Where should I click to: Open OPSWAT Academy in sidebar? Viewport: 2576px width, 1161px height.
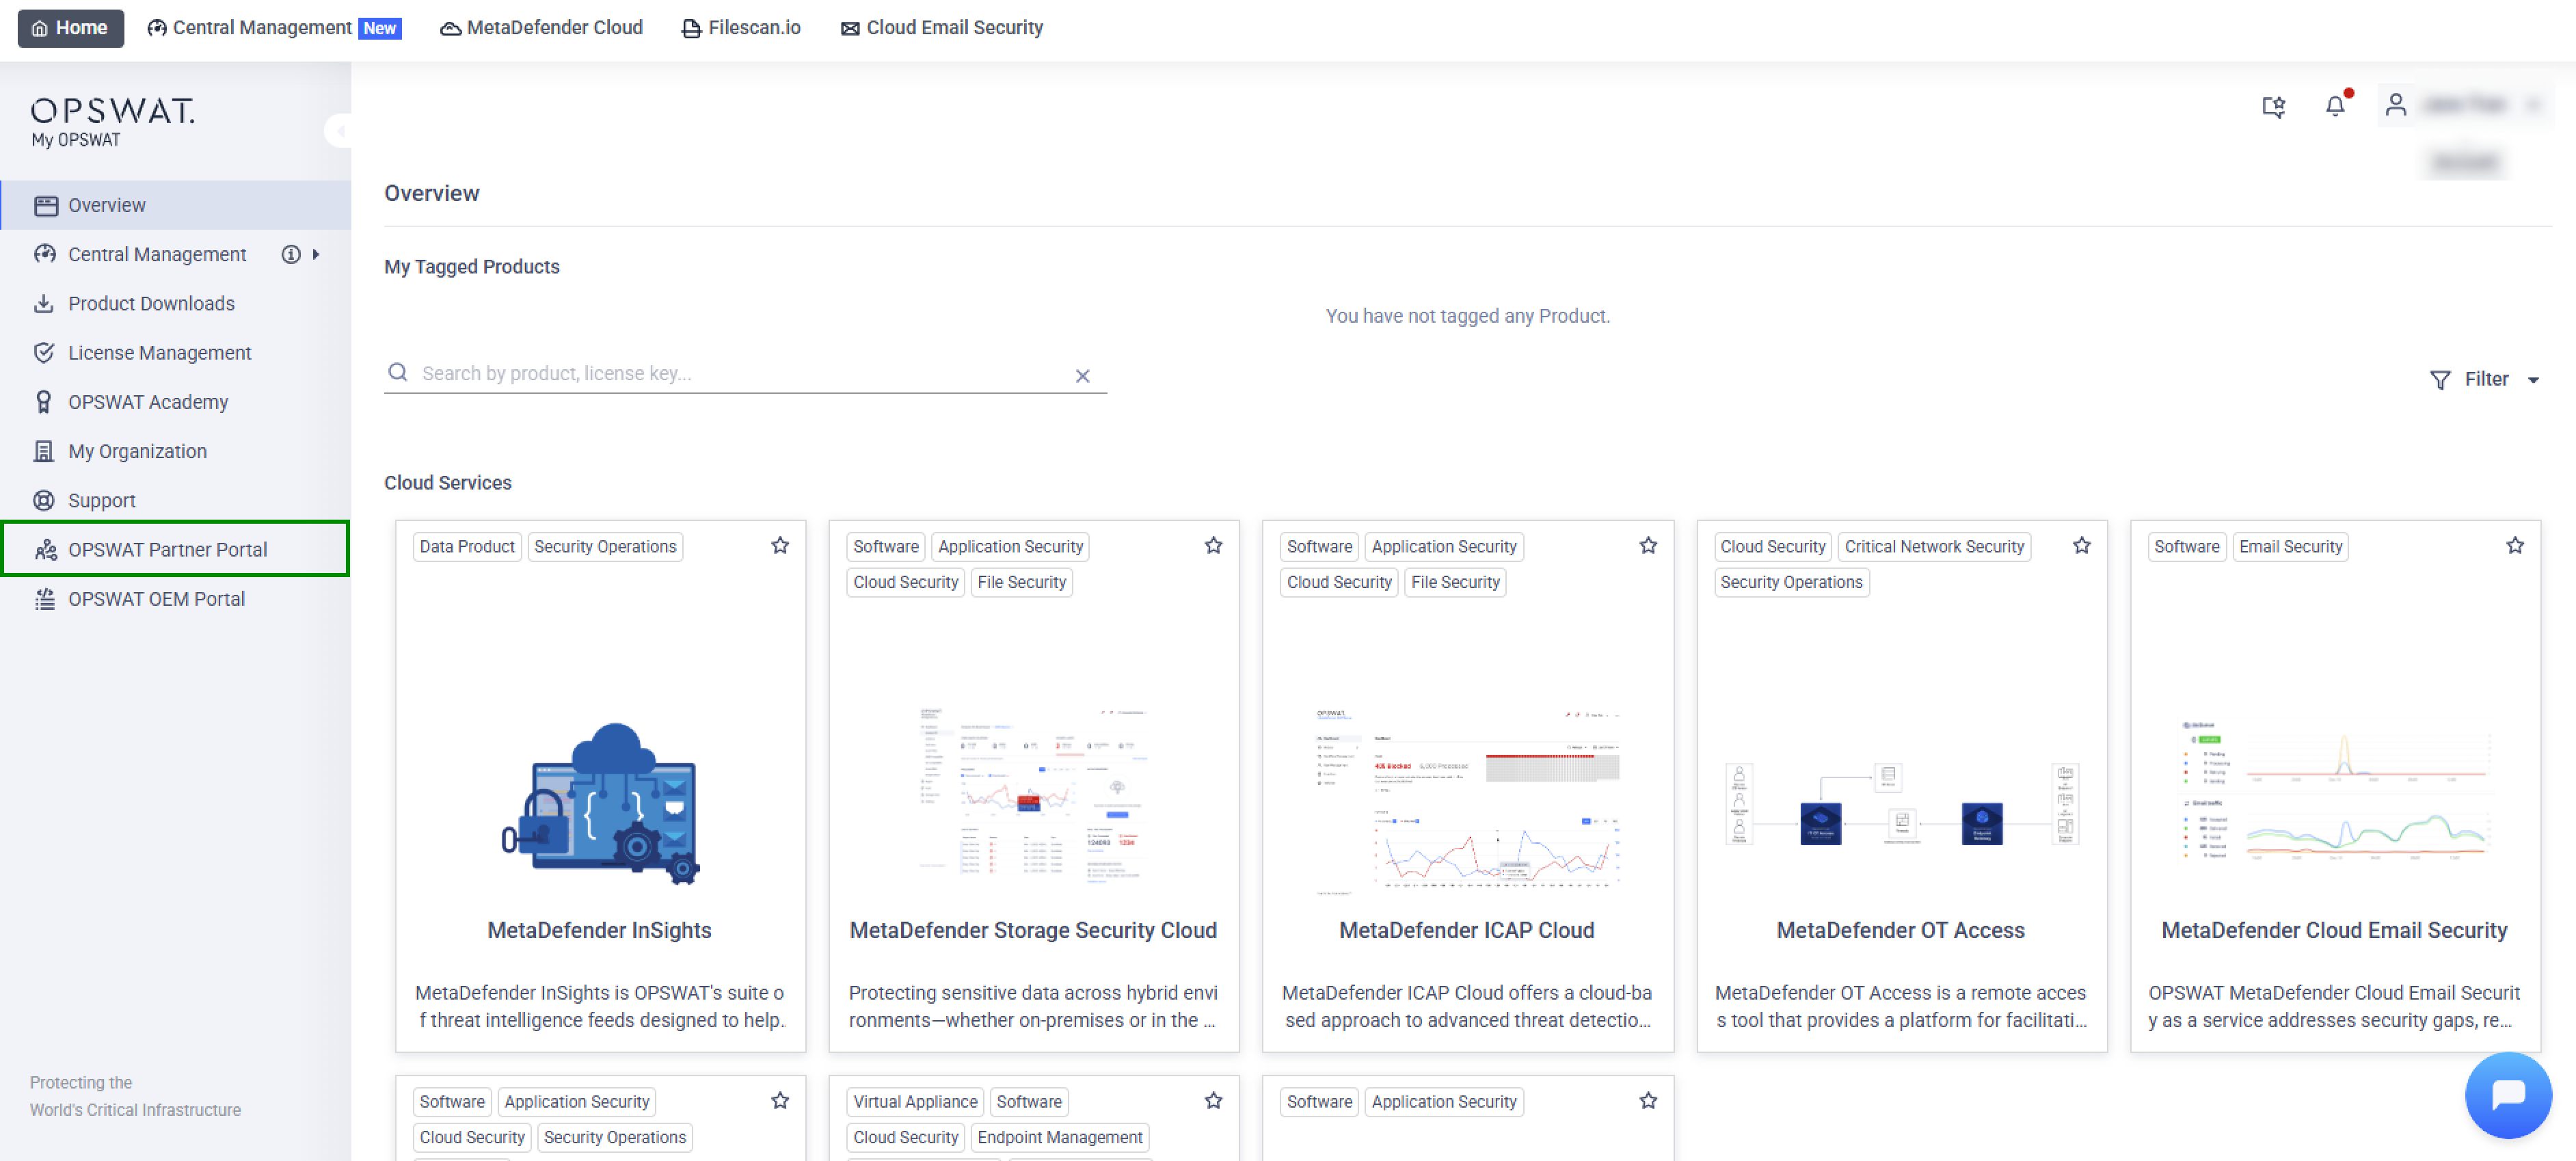click(176, 401)
